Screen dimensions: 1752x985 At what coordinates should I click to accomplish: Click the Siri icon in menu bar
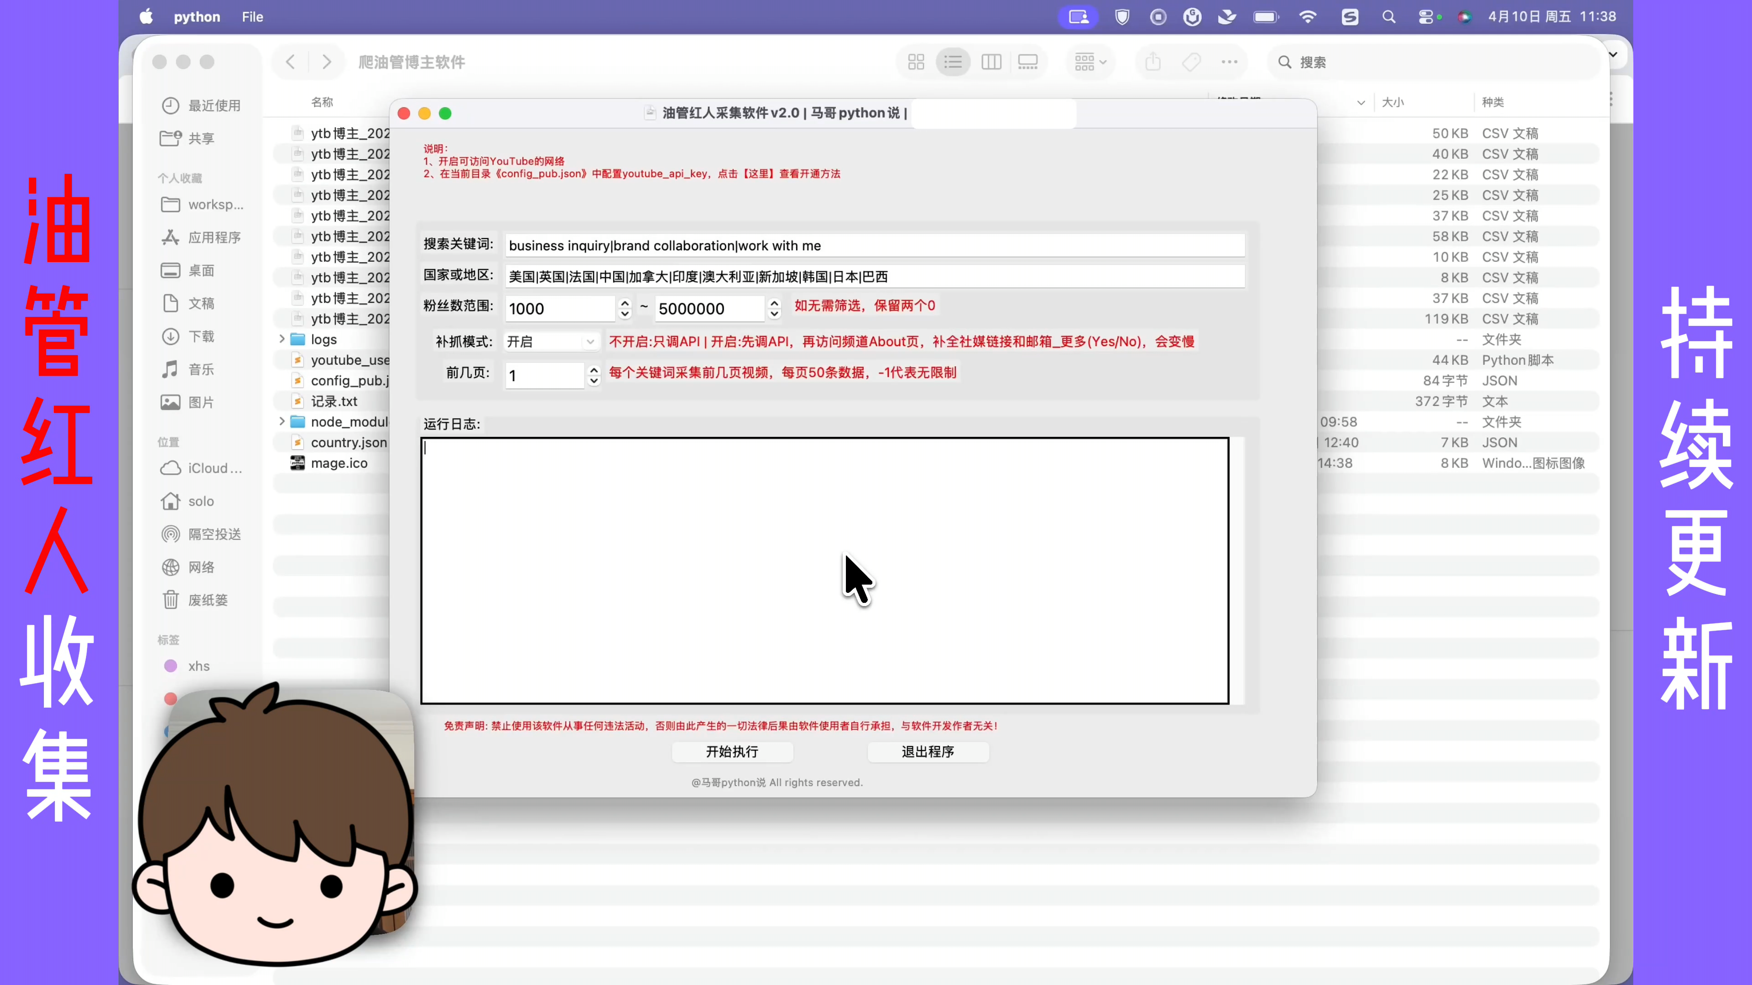(x=1464, y=16)
